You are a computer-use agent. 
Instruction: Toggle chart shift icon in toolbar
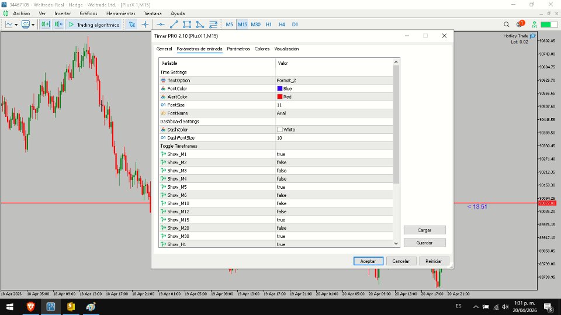[x=45, y=25]
